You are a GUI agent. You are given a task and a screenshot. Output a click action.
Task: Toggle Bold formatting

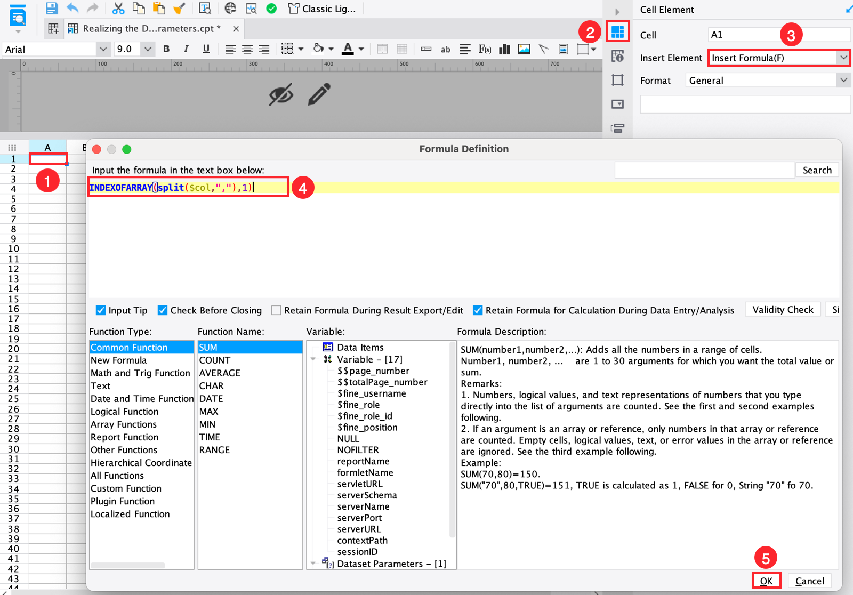coord(166,49)
